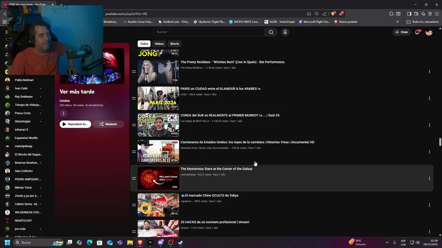Viewport: 442px width, 248px height.
Task: Open NOAPOLOGY subscription in sidebar
Action: (x=23, y=220)
